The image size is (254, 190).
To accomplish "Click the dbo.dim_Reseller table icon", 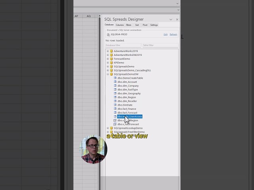I will 115,101.
